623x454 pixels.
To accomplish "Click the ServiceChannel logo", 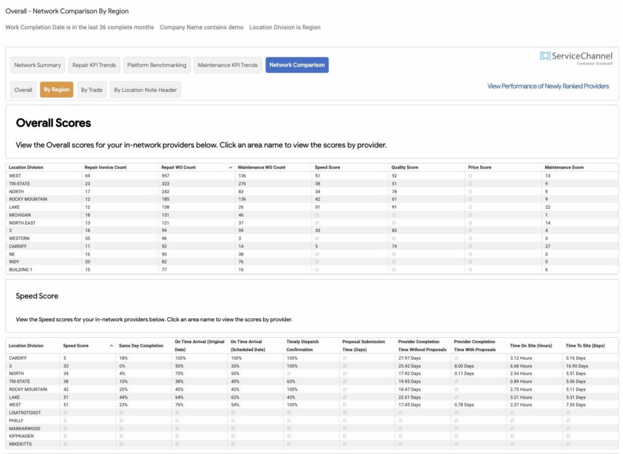I will (x=574, y=57).
